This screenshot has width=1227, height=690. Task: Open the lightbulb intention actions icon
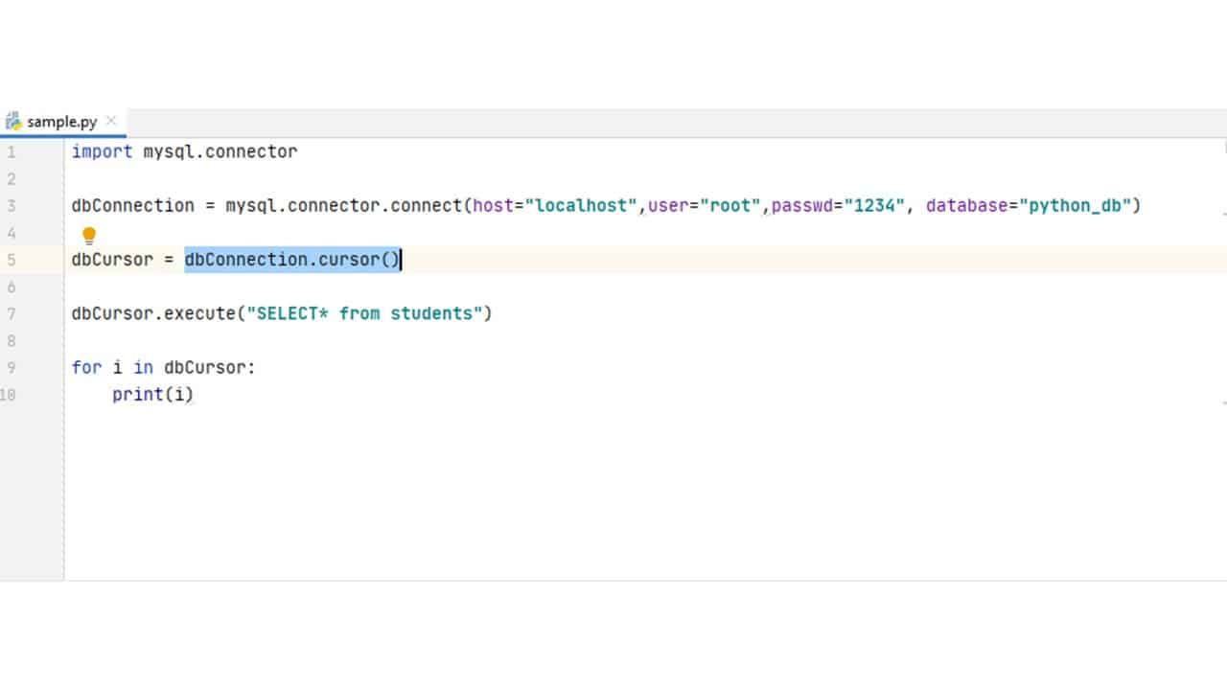(89, 235)
